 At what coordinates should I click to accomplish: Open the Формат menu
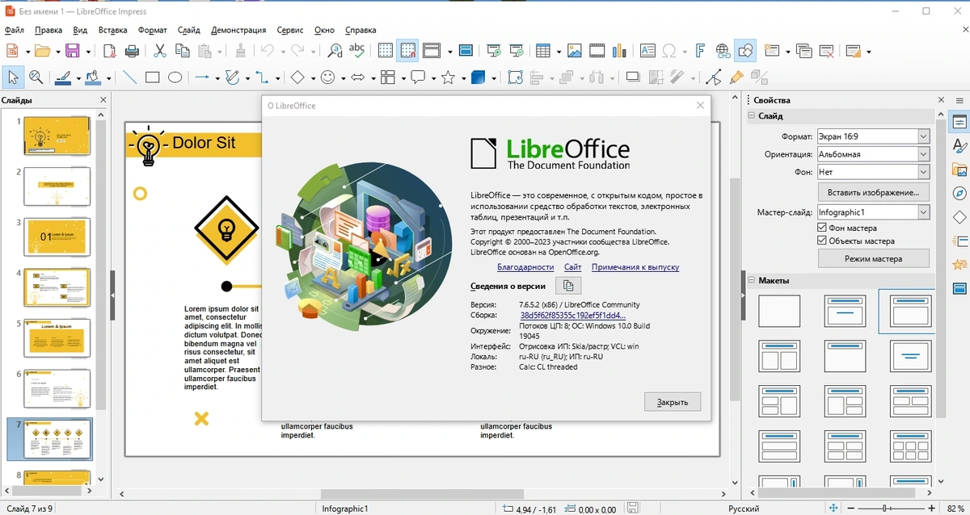point(153,30)
